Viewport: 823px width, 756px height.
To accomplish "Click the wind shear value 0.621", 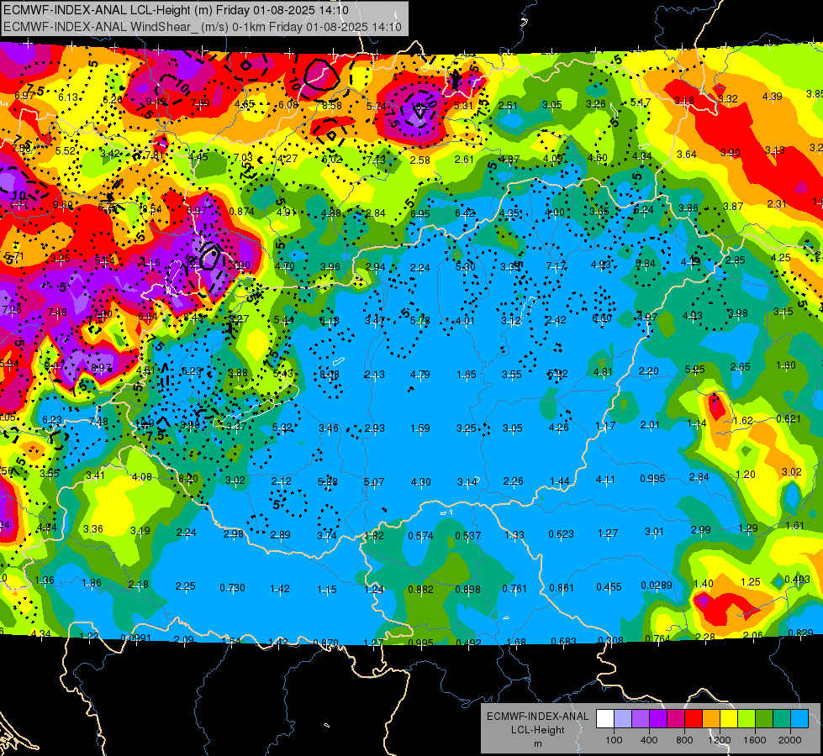I will point(789,418).
